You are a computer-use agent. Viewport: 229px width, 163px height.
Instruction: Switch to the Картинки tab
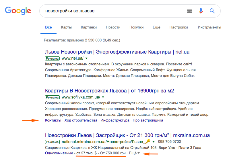[x=89, y=27]
